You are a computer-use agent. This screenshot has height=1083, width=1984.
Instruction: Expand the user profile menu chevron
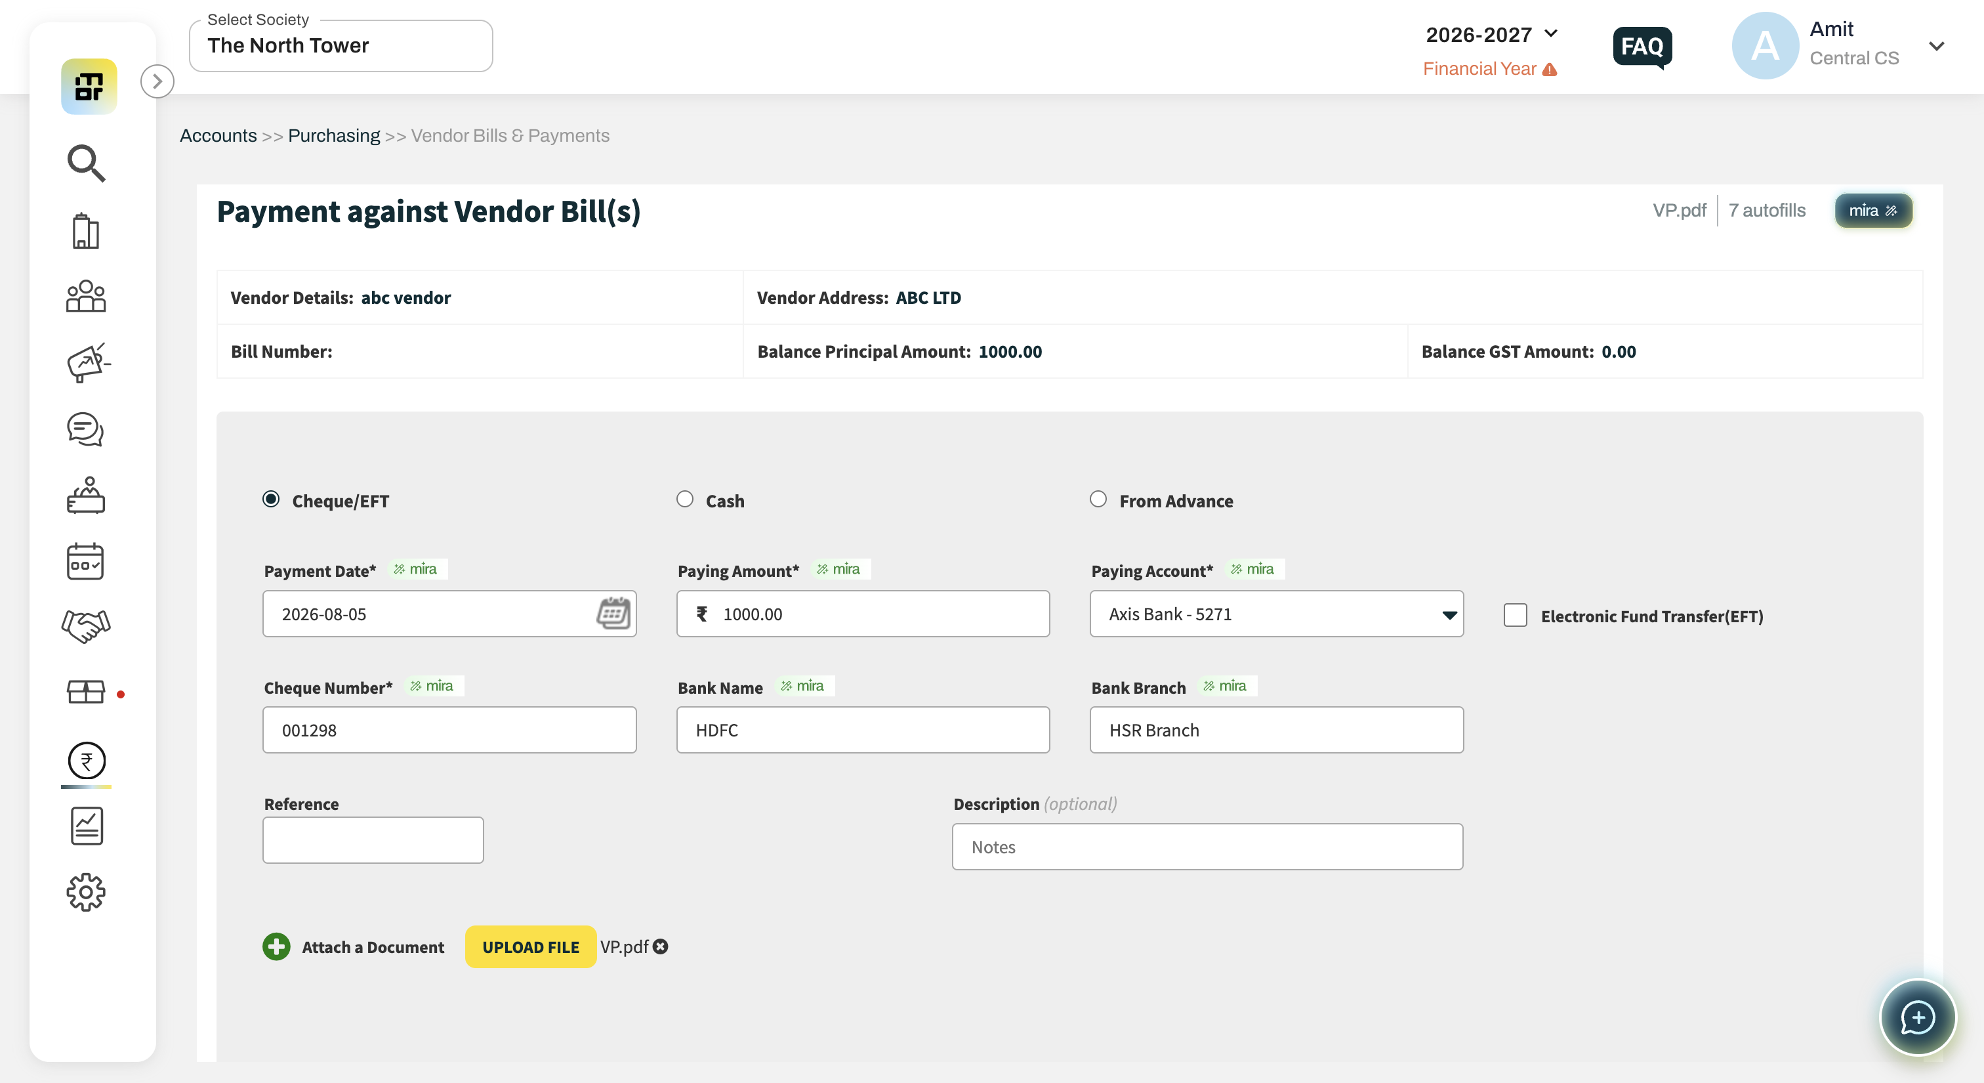1936,46
